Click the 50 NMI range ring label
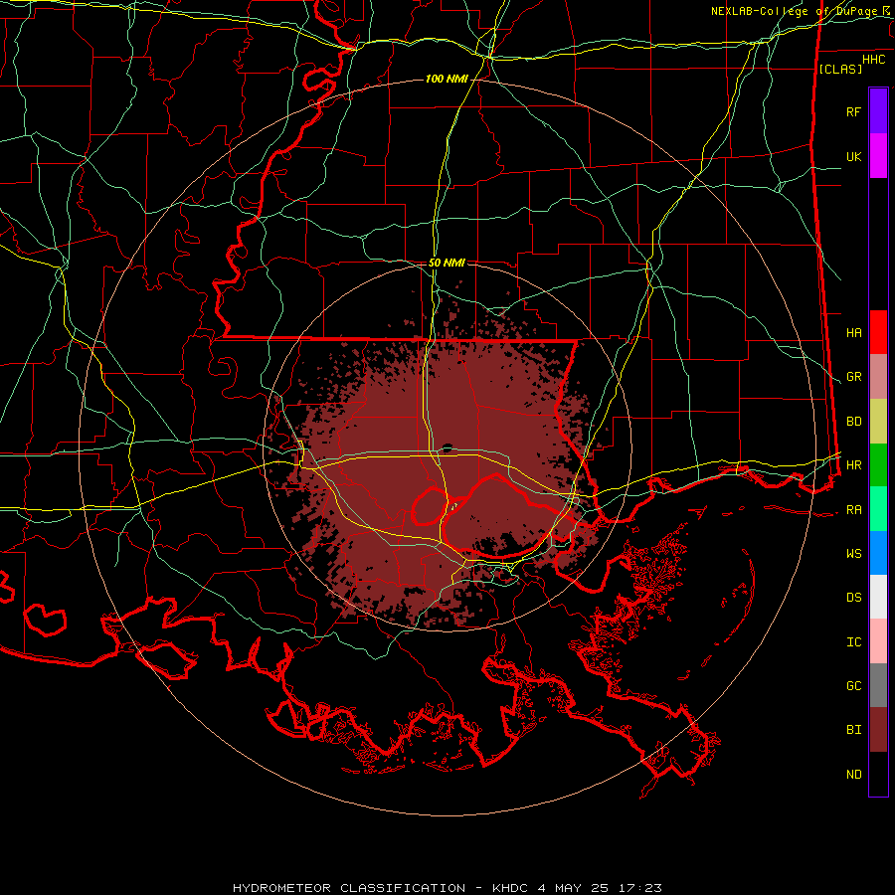The image size is (895, 895). tap(447, 263)
